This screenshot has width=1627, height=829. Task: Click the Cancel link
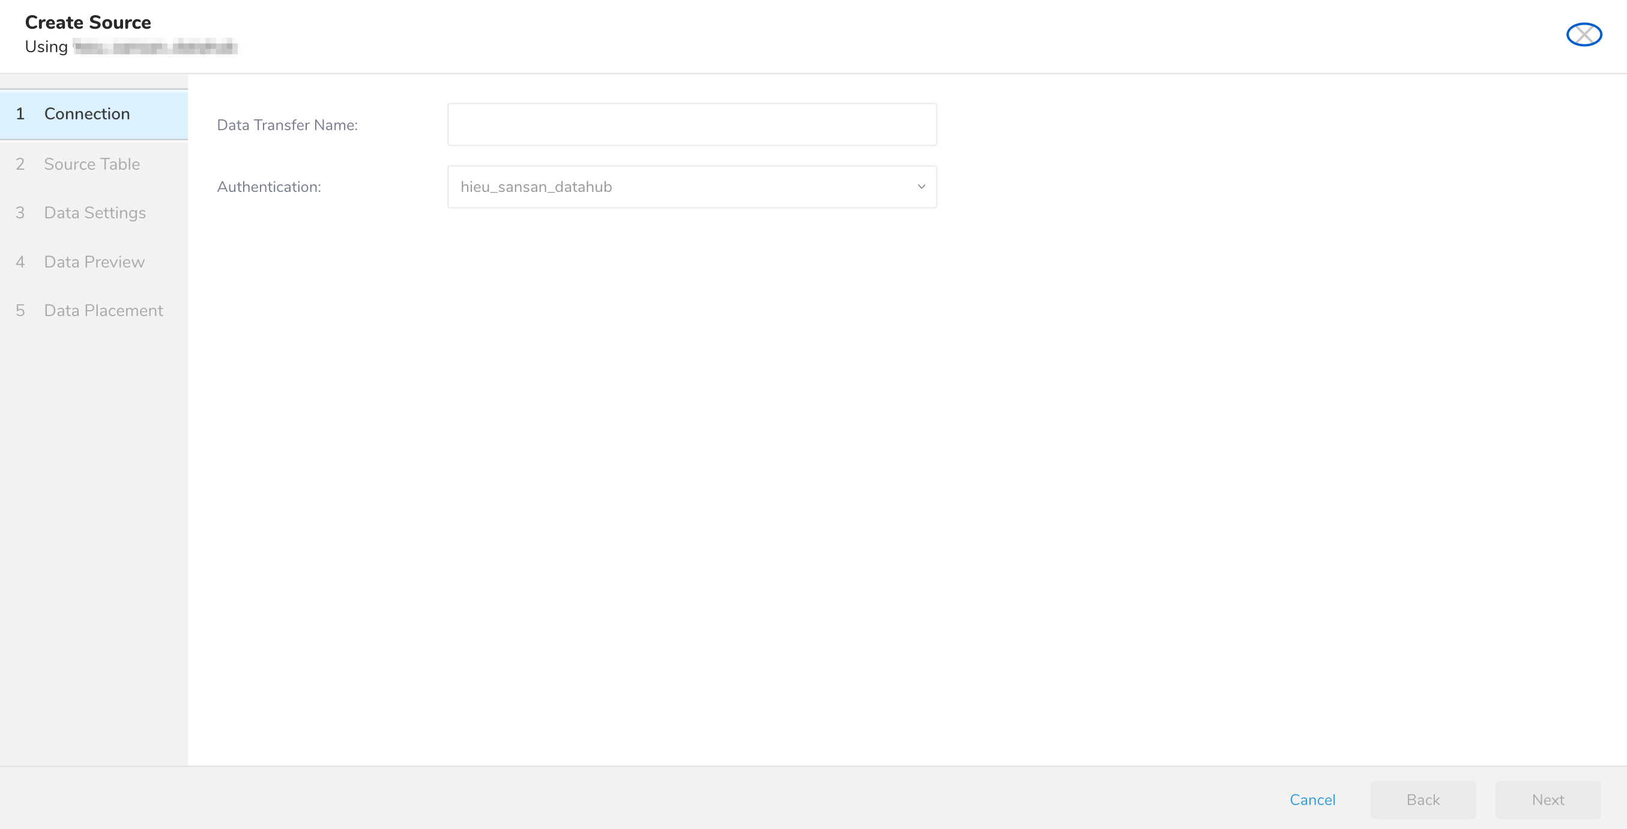[x=1312, y=800]
